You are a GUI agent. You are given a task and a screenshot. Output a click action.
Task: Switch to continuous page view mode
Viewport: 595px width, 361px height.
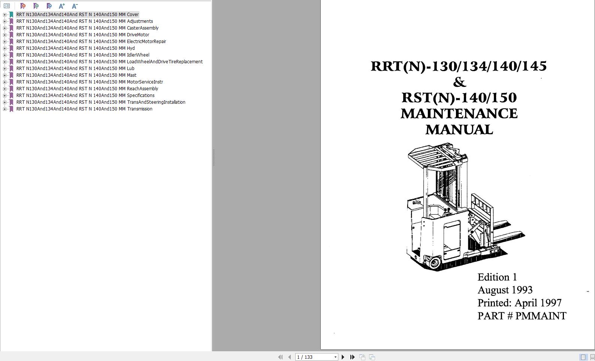592,357
